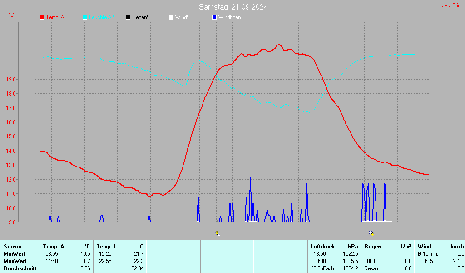Click the Jarz Erich label
This screenshot has width=465, height=273.
[x=453, y=6]
